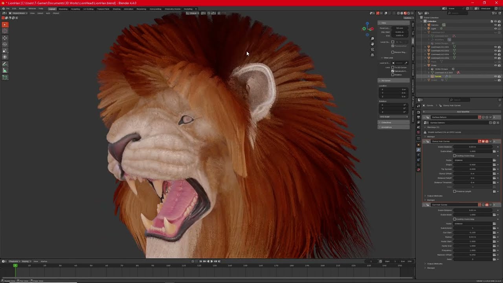Enable Lock Rotation checkbox

click(393, 75)
